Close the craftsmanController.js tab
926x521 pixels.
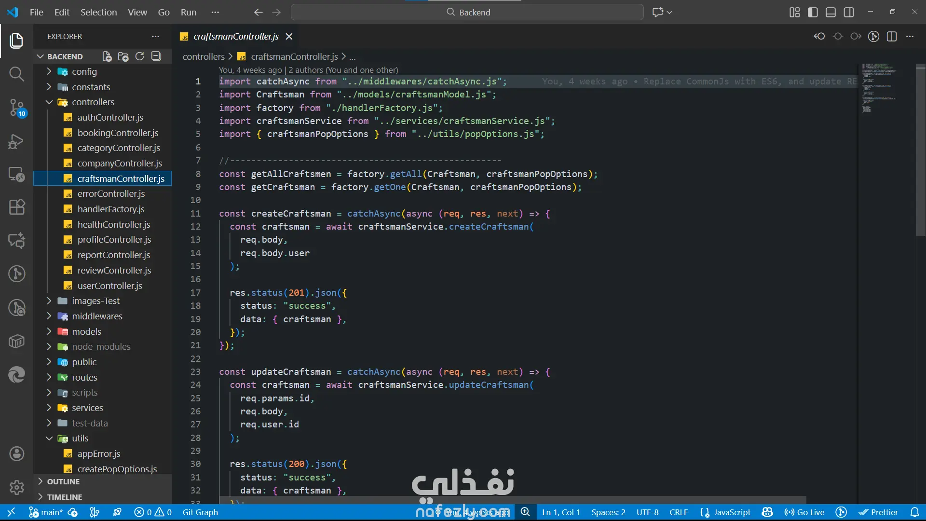pos(289,37)
